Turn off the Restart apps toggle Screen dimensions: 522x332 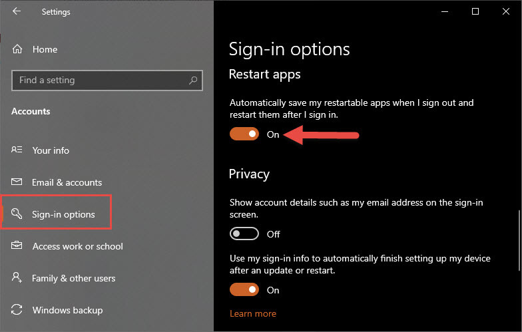coord(244,134)
